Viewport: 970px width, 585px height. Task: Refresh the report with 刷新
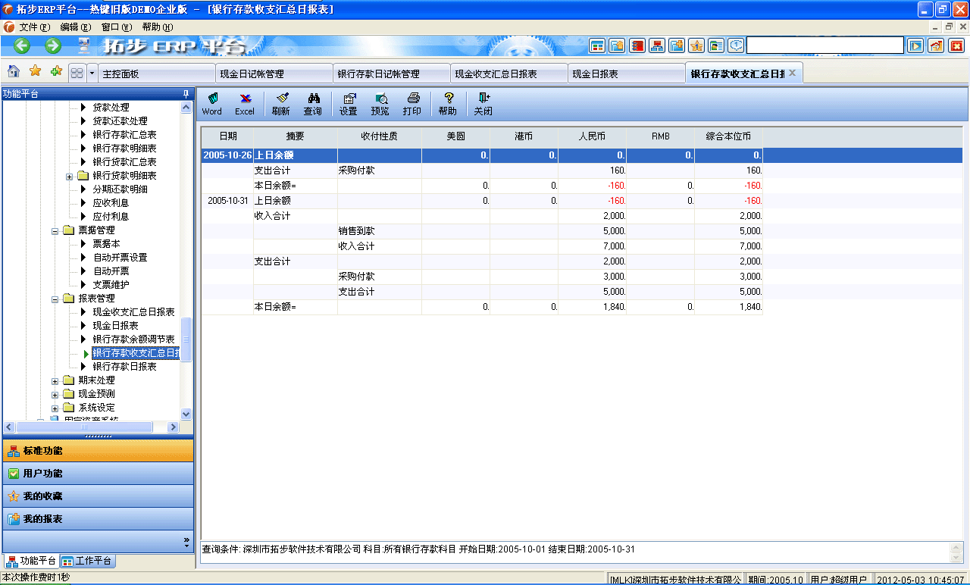(x=280, y=102)
